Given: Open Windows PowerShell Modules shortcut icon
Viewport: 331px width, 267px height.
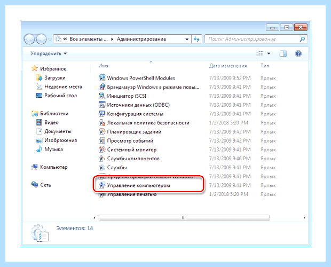Looking at the screenshot, I should [x=102, y=78].
